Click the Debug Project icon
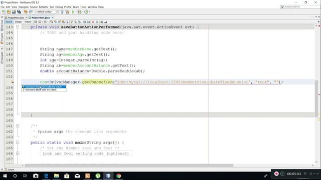 click(x=79, y=12)
